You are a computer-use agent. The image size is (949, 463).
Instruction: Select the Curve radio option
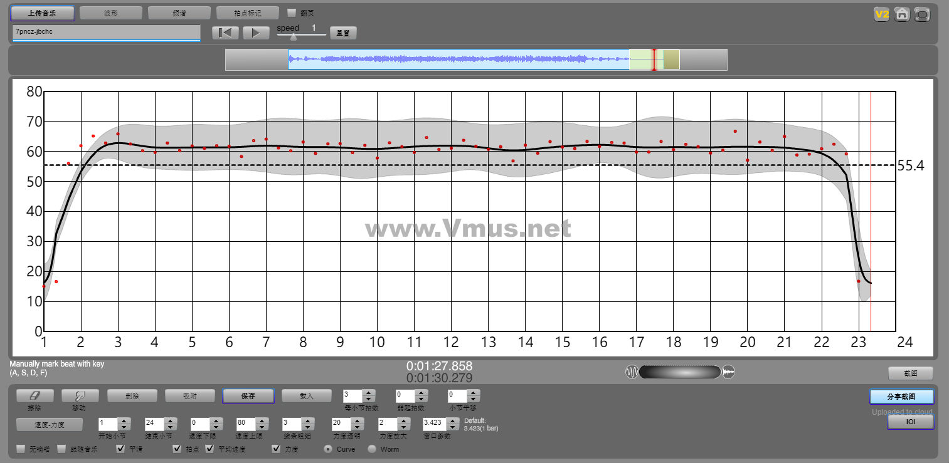pos(328,449)
